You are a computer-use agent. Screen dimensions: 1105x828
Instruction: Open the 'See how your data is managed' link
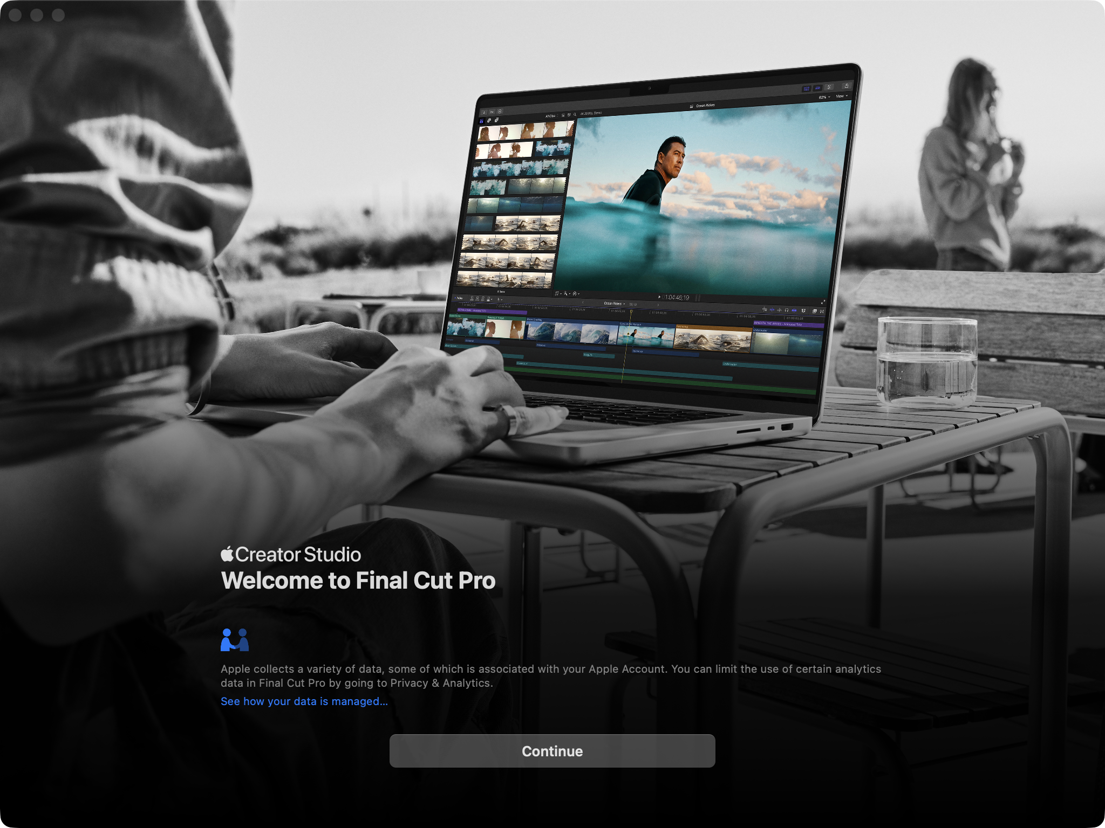(304, 701)
